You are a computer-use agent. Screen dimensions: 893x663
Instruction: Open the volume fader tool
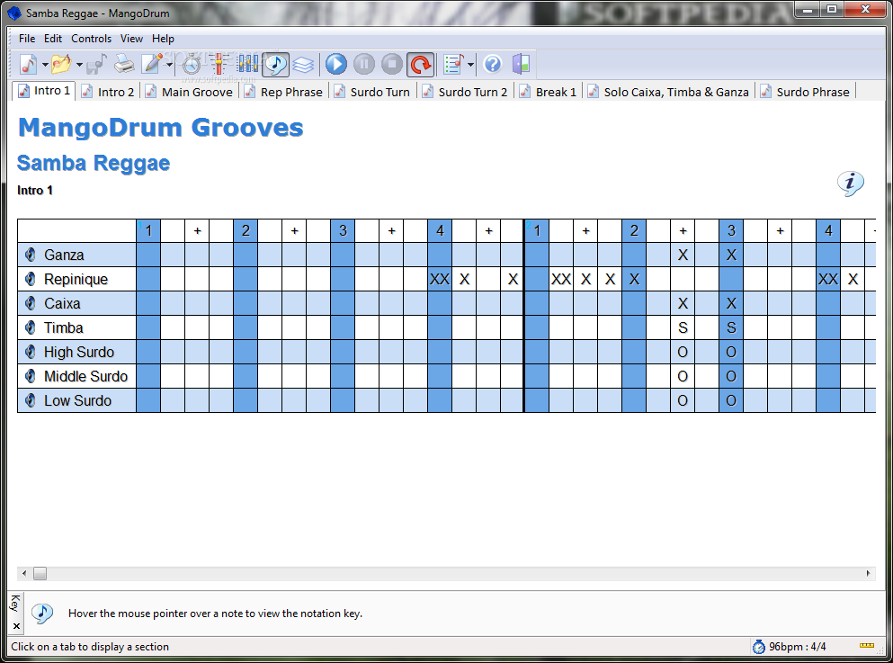pos(219,65)
